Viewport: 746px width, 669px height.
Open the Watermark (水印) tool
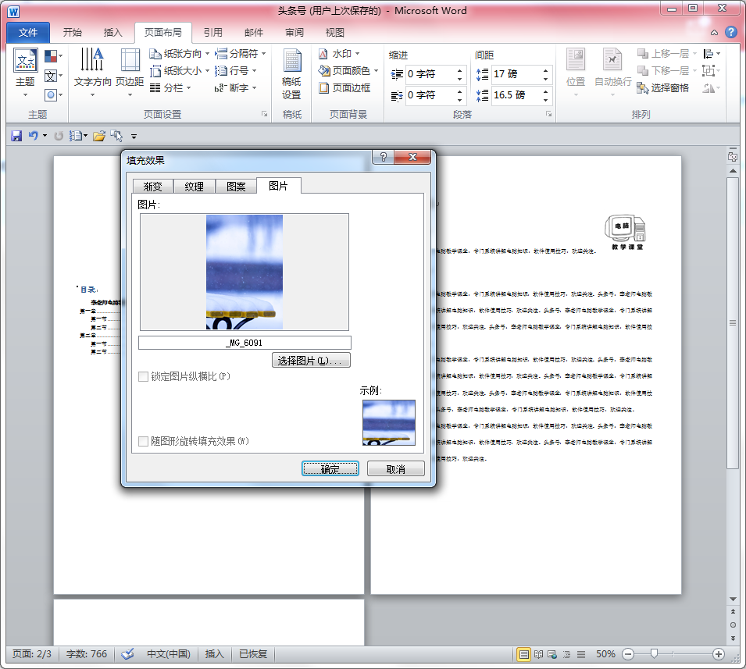coord(340,54)
